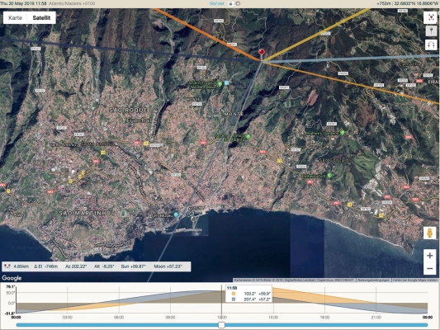Click the center-on-pin crosshair icon
The image size is (440, 330).
pos(431,17)
